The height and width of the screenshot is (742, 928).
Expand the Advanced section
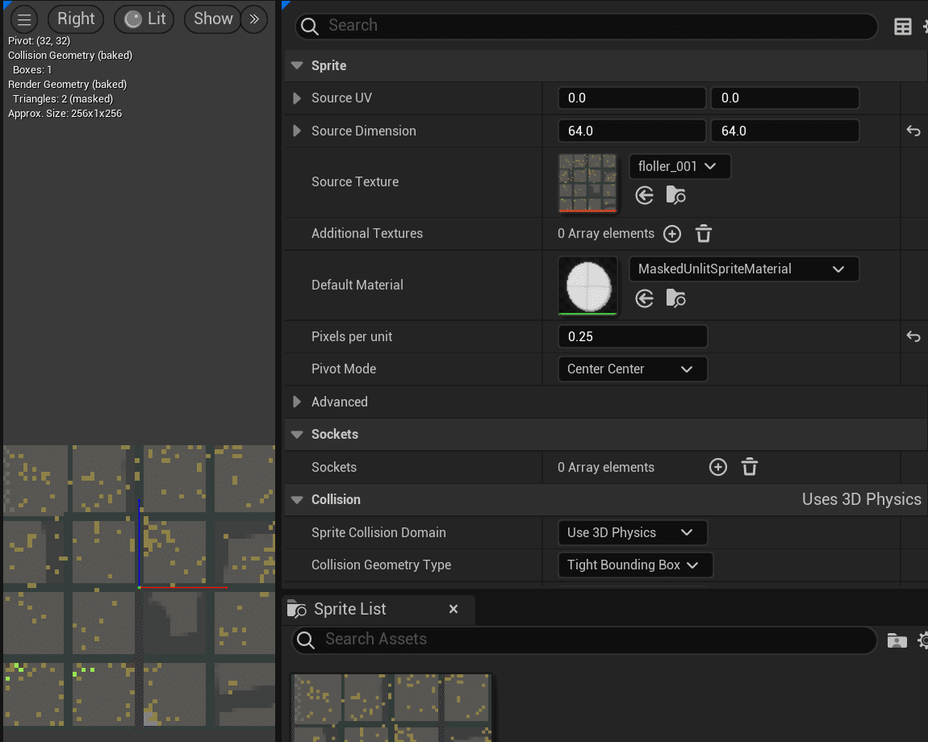click(x=297, y=402)
